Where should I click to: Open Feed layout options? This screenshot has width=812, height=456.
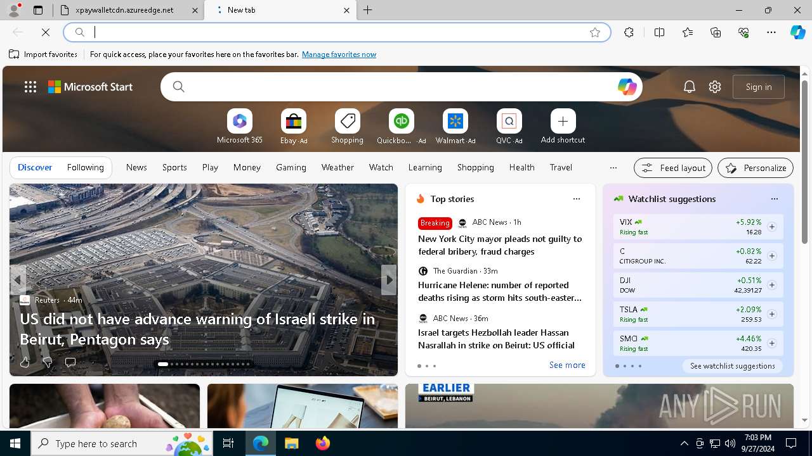673,168
